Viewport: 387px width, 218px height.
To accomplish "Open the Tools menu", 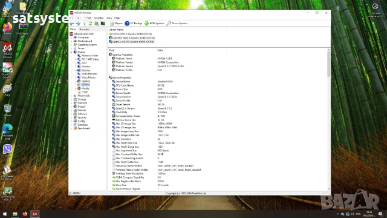I will (109, 18).
